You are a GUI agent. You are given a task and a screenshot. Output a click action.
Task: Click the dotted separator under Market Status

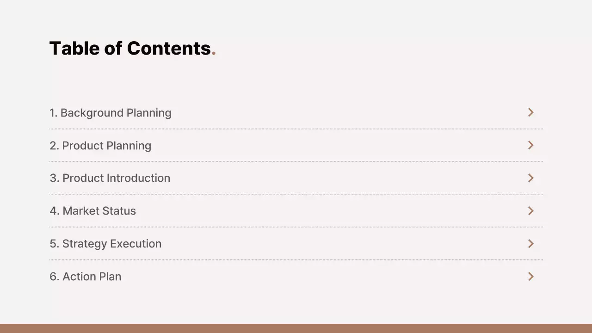click(296, 227)
